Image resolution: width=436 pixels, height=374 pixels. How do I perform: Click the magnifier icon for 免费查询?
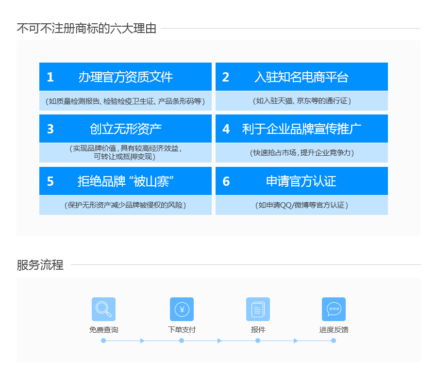click(x=103, y=309)
